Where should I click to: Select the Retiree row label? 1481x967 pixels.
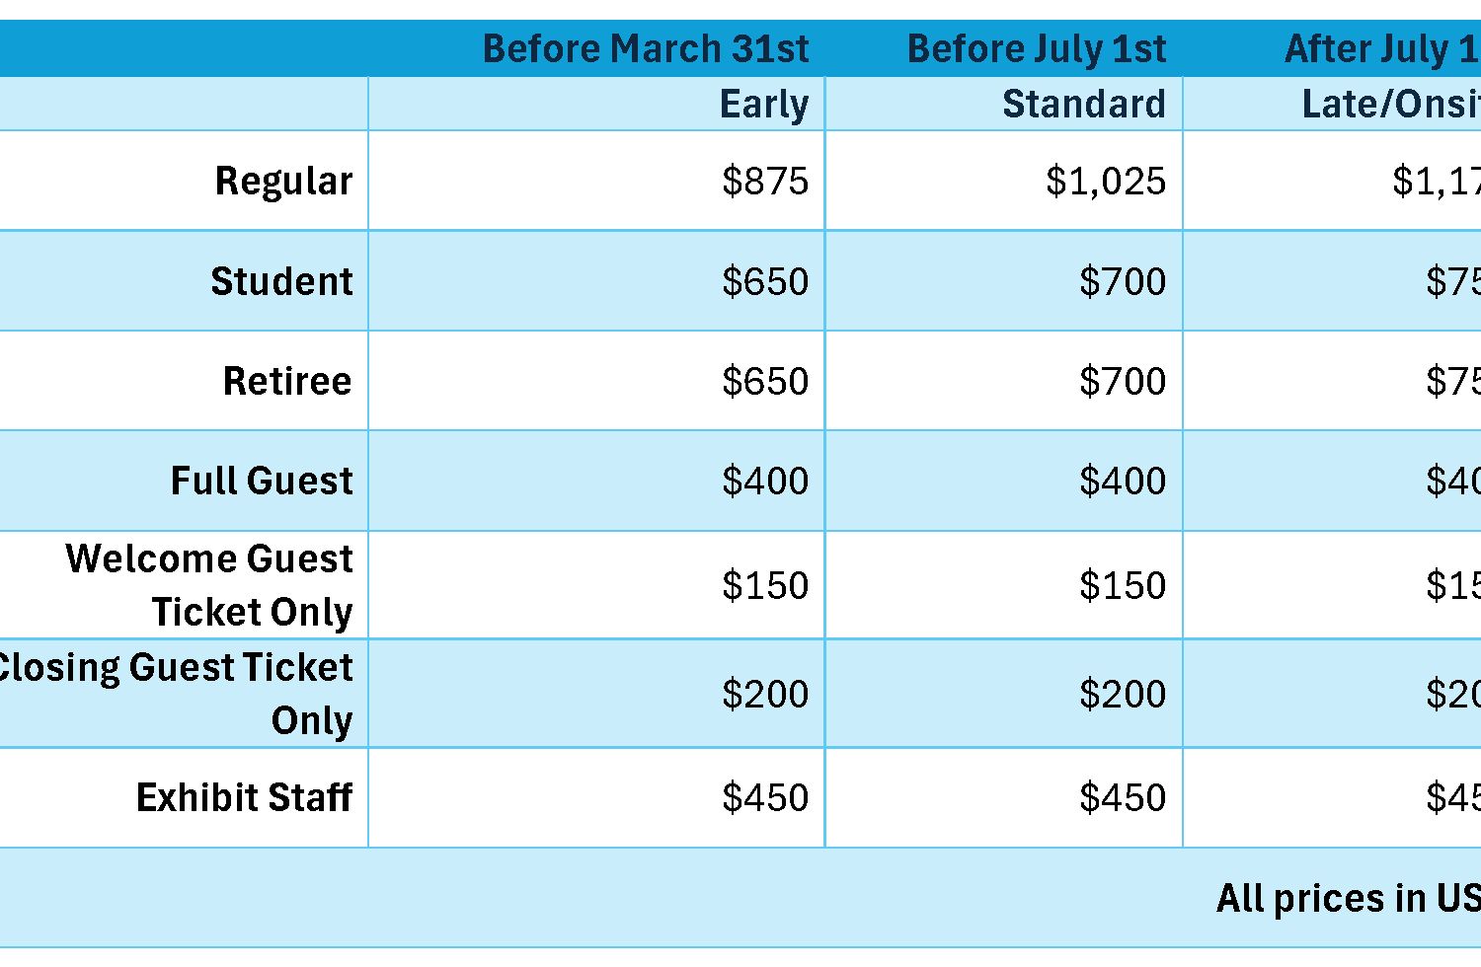pos(287,381)
